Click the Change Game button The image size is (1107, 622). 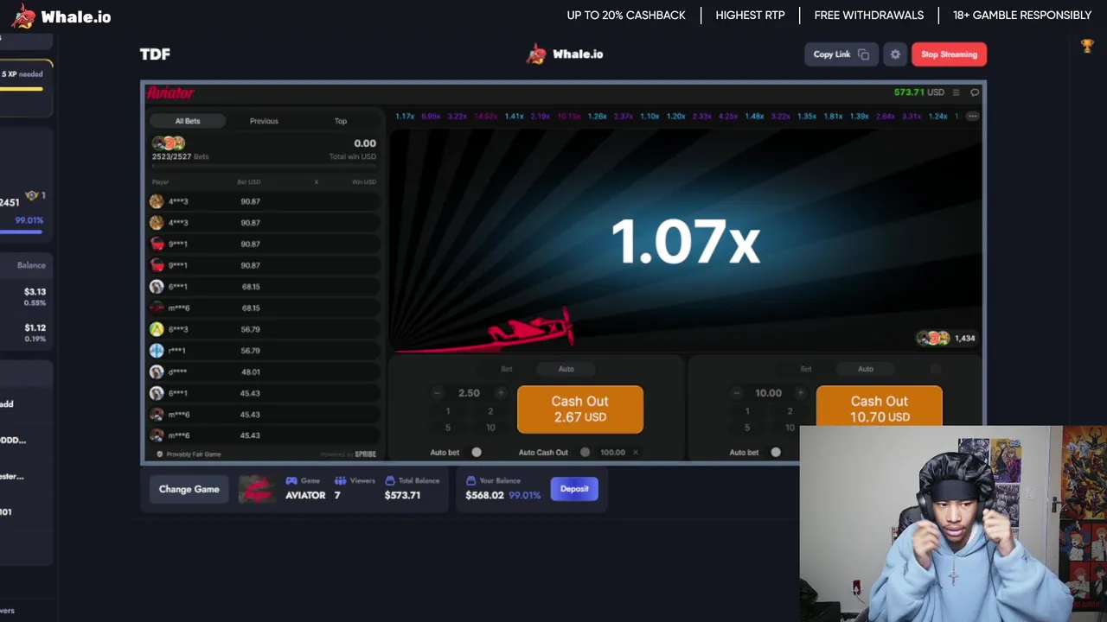[x=189, y=489]
